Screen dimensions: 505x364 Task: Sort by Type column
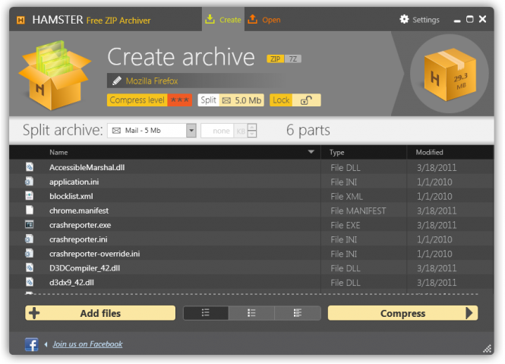337,153
